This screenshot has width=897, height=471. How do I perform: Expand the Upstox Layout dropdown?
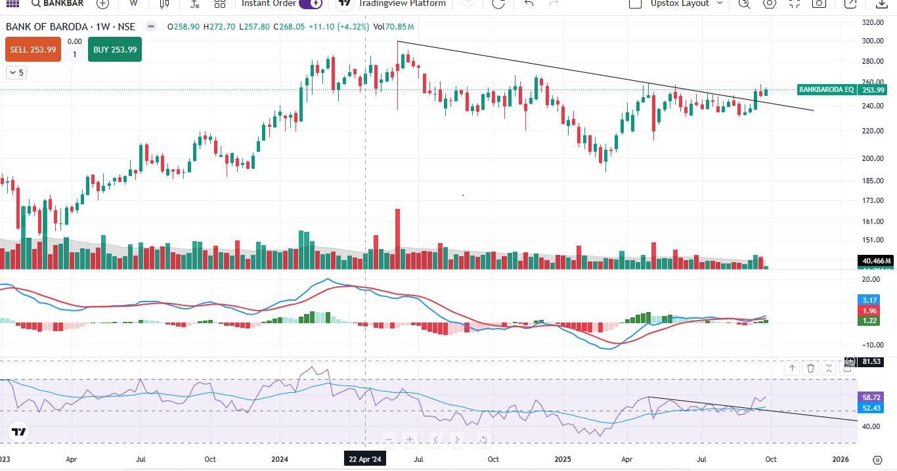tap(720, 3)
